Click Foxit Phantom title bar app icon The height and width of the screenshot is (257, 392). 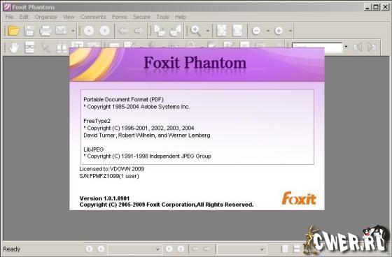7,7
